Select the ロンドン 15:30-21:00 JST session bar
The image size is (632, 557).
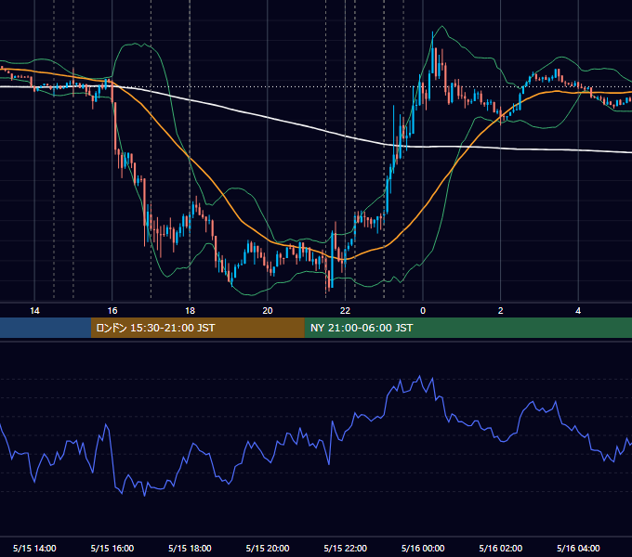[197, 328]
